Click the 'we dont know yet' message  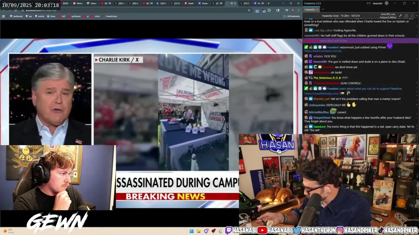tap(346, 67)
